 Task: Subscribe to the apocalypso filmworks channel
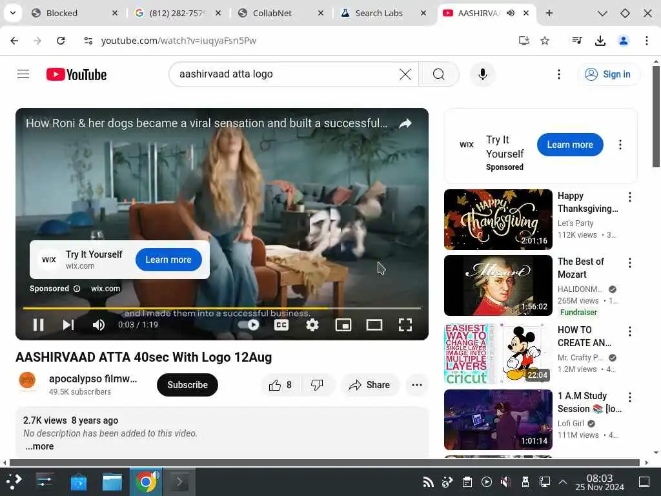click(x=187, y=385)
